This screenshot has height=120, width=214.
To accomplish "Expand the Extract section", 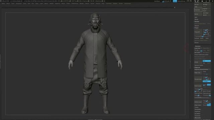I will pos(197,43).
